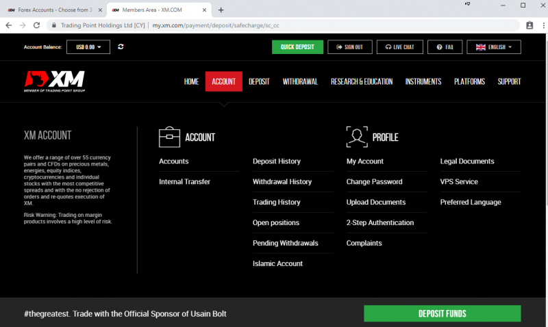Close the Members Area tab
This screenshot has height=327, width=548.
tap(204, 10)
